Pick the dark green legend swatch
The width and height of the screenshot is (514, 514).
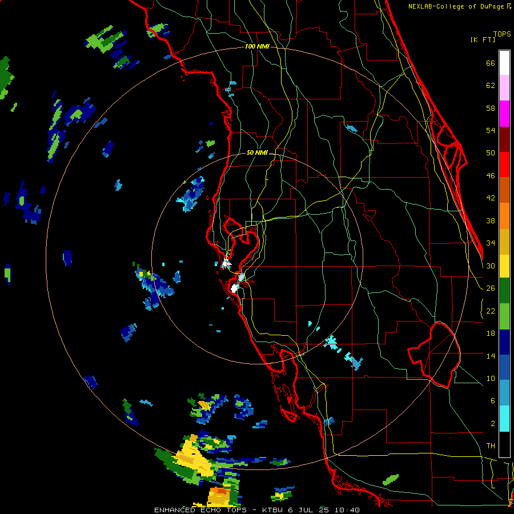click(504, 291)
